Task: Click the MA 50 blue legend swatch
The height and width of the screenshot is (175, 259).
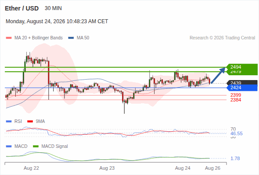Action: click(x=71, y=38)
